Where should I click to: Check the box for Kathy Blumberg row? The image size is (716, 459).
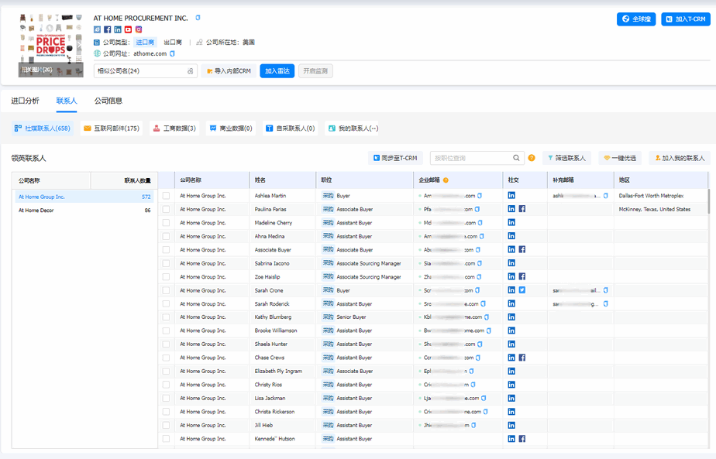click(x=166, y=317)
